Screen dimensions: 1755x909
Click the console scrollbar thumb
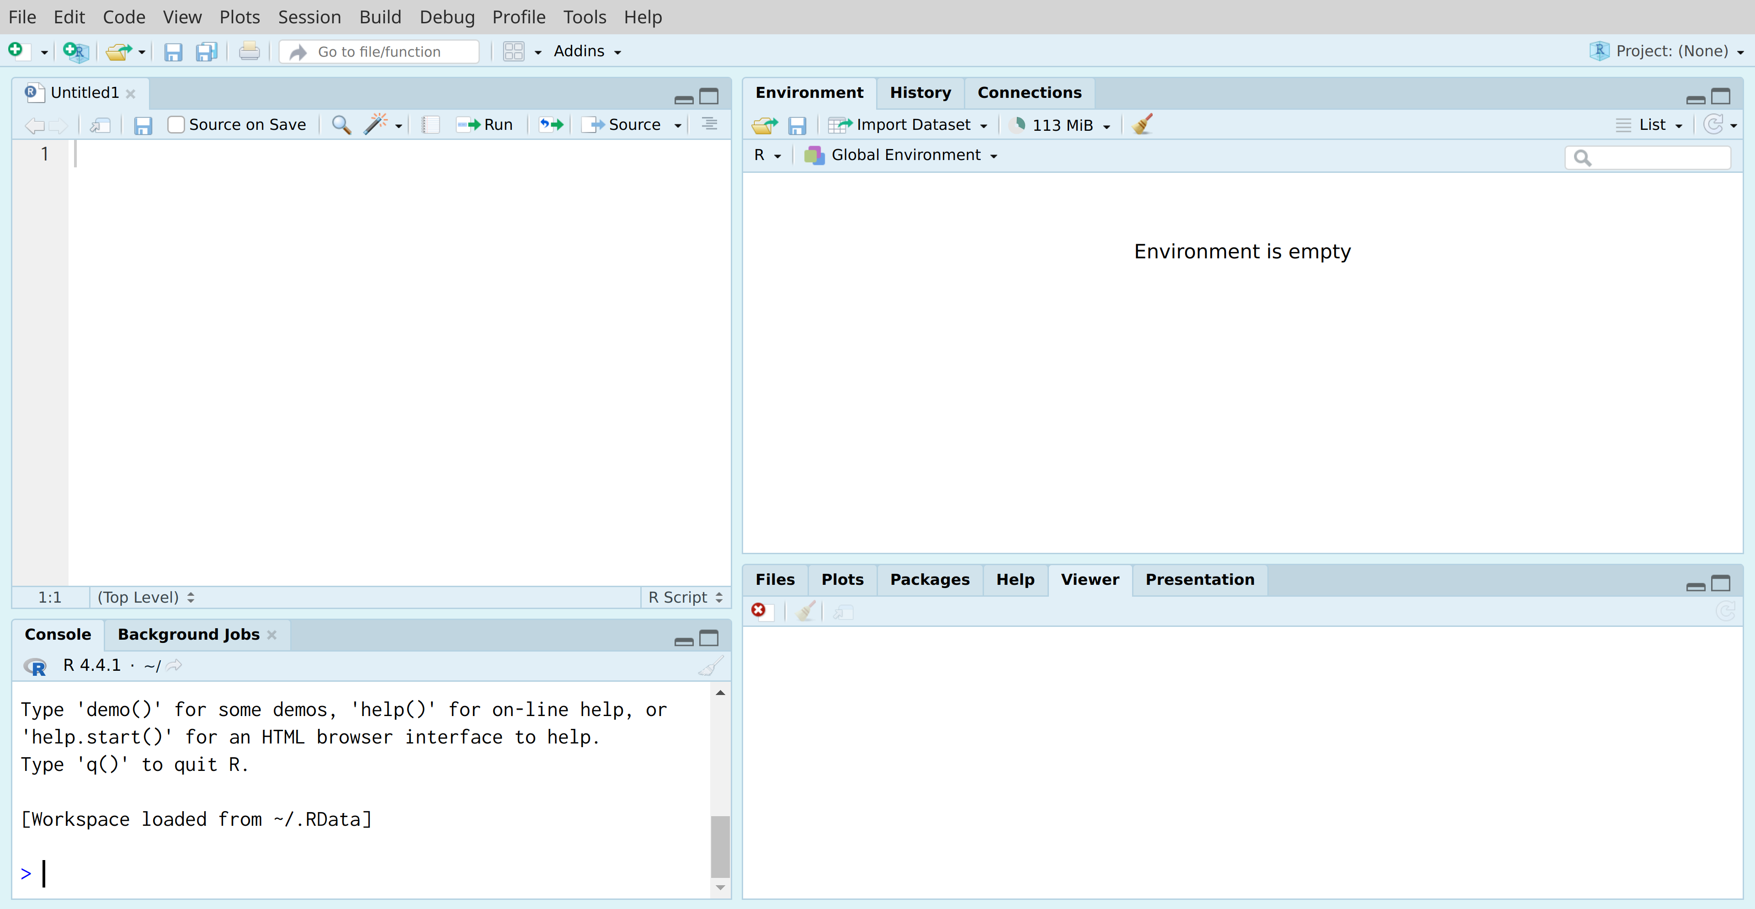coord(720,846)
